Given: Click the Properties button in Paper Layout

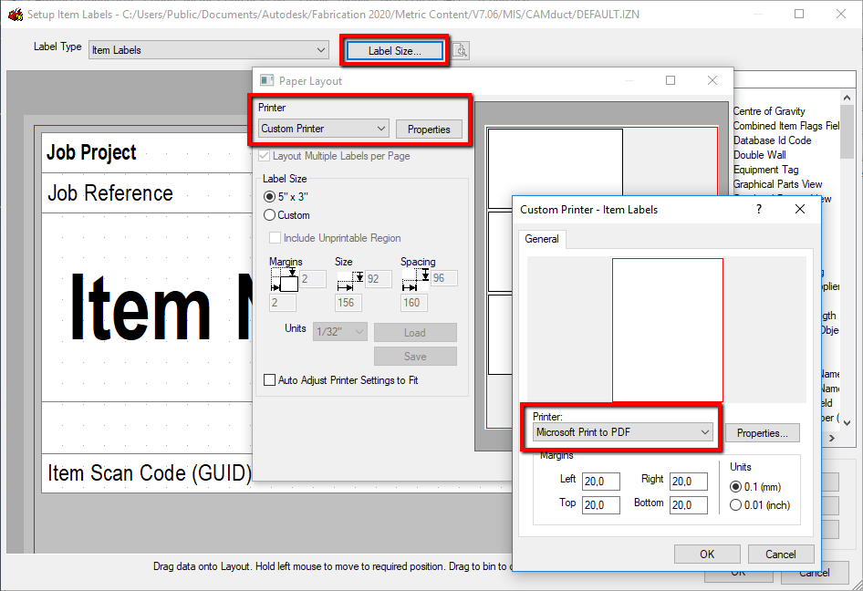Looking at the screenshot, I should click(429, 129).
